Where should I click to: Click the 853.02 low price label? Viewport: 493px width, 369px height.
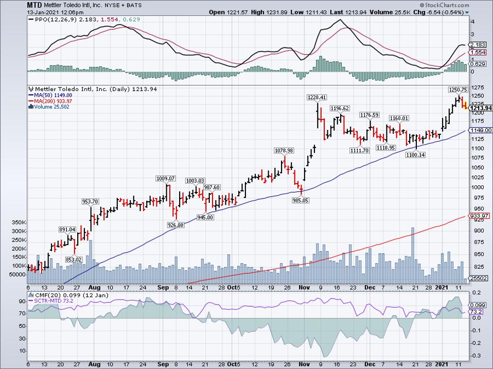click(x=74, y=259)
